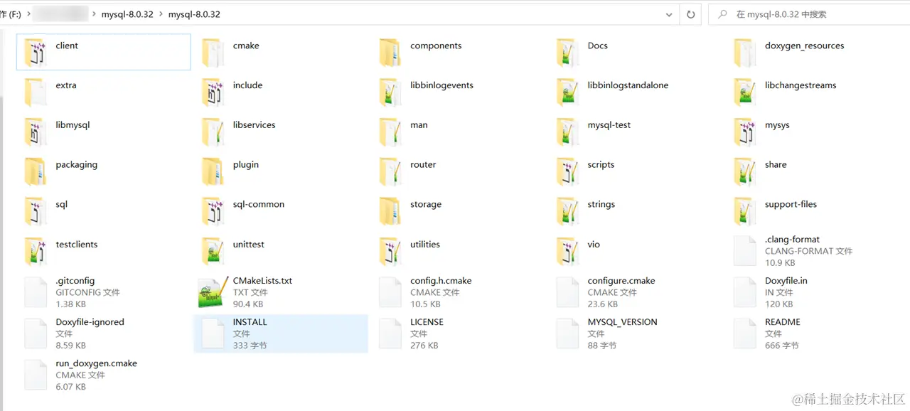Viewport: 910px width, 411px height.
Task: Open the doxygen_resources folder icon
Action: 745,53
